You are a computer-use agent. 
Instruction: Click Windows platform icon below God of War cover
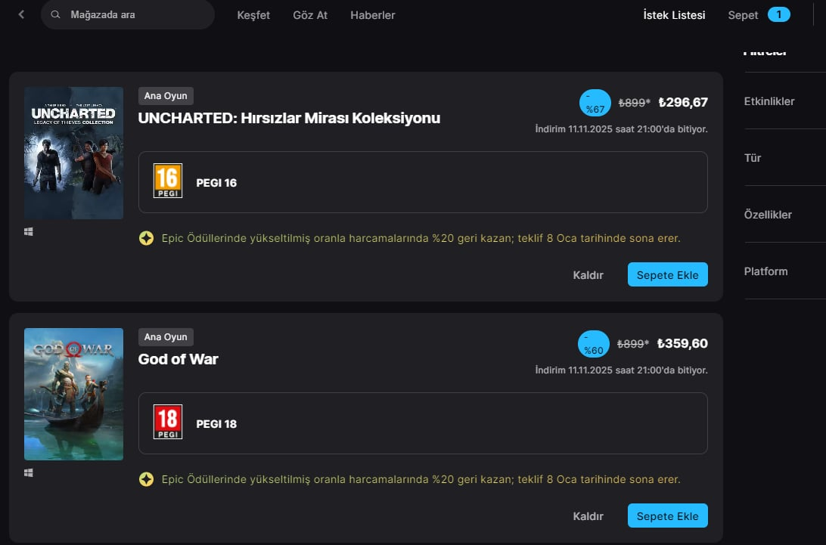coord(29,473)
